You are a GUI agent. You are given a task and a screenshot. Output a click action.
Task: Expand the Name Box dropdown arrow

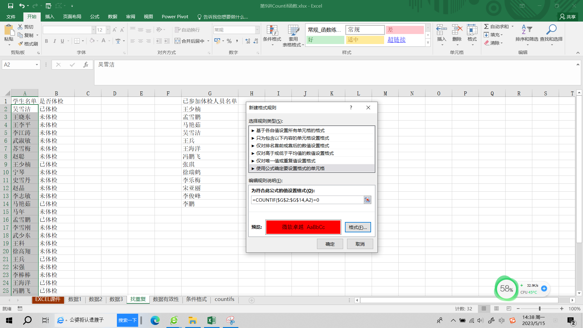[x=37, y=65]
